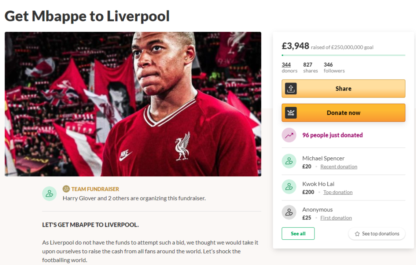Open the 344 donors link

(x=286, y=65)
